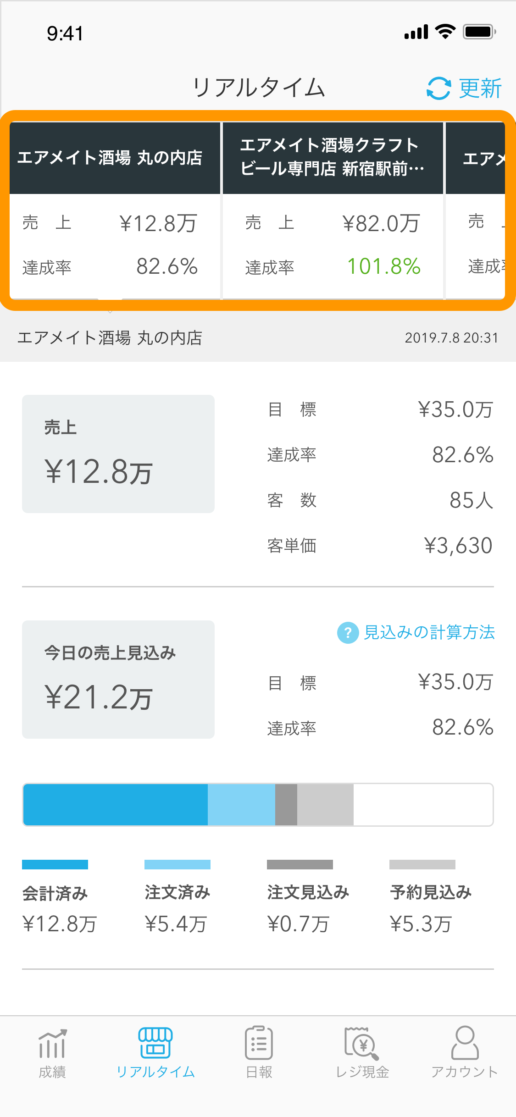Tap the 売上 ¥12.8万 summary box
Viewport: 516px width, 1117px height.
point(118,454)
